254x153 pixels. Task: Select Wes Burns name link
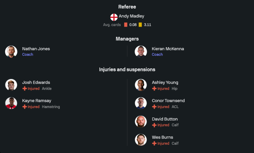click(162, 137)
